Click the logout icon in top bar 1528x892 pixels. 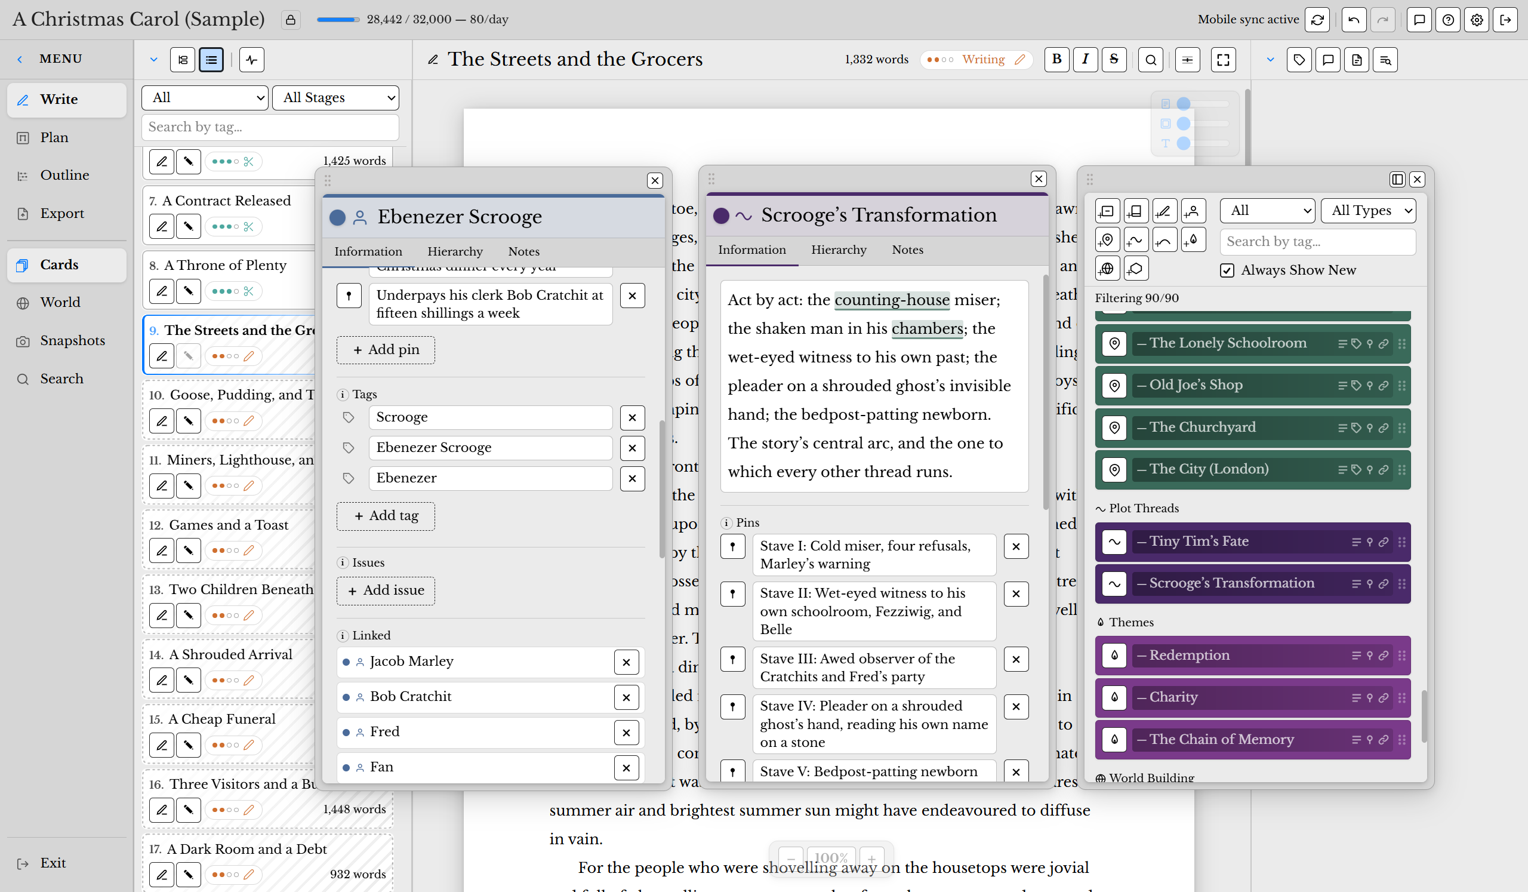coord(1505,20)
